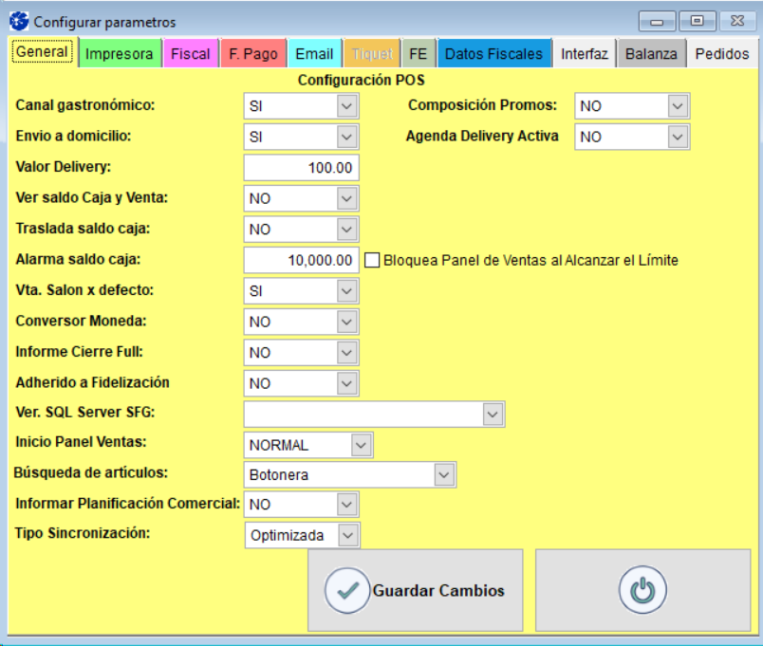Click the power icon exit button

pyautogui.click(x=642, y=590)
